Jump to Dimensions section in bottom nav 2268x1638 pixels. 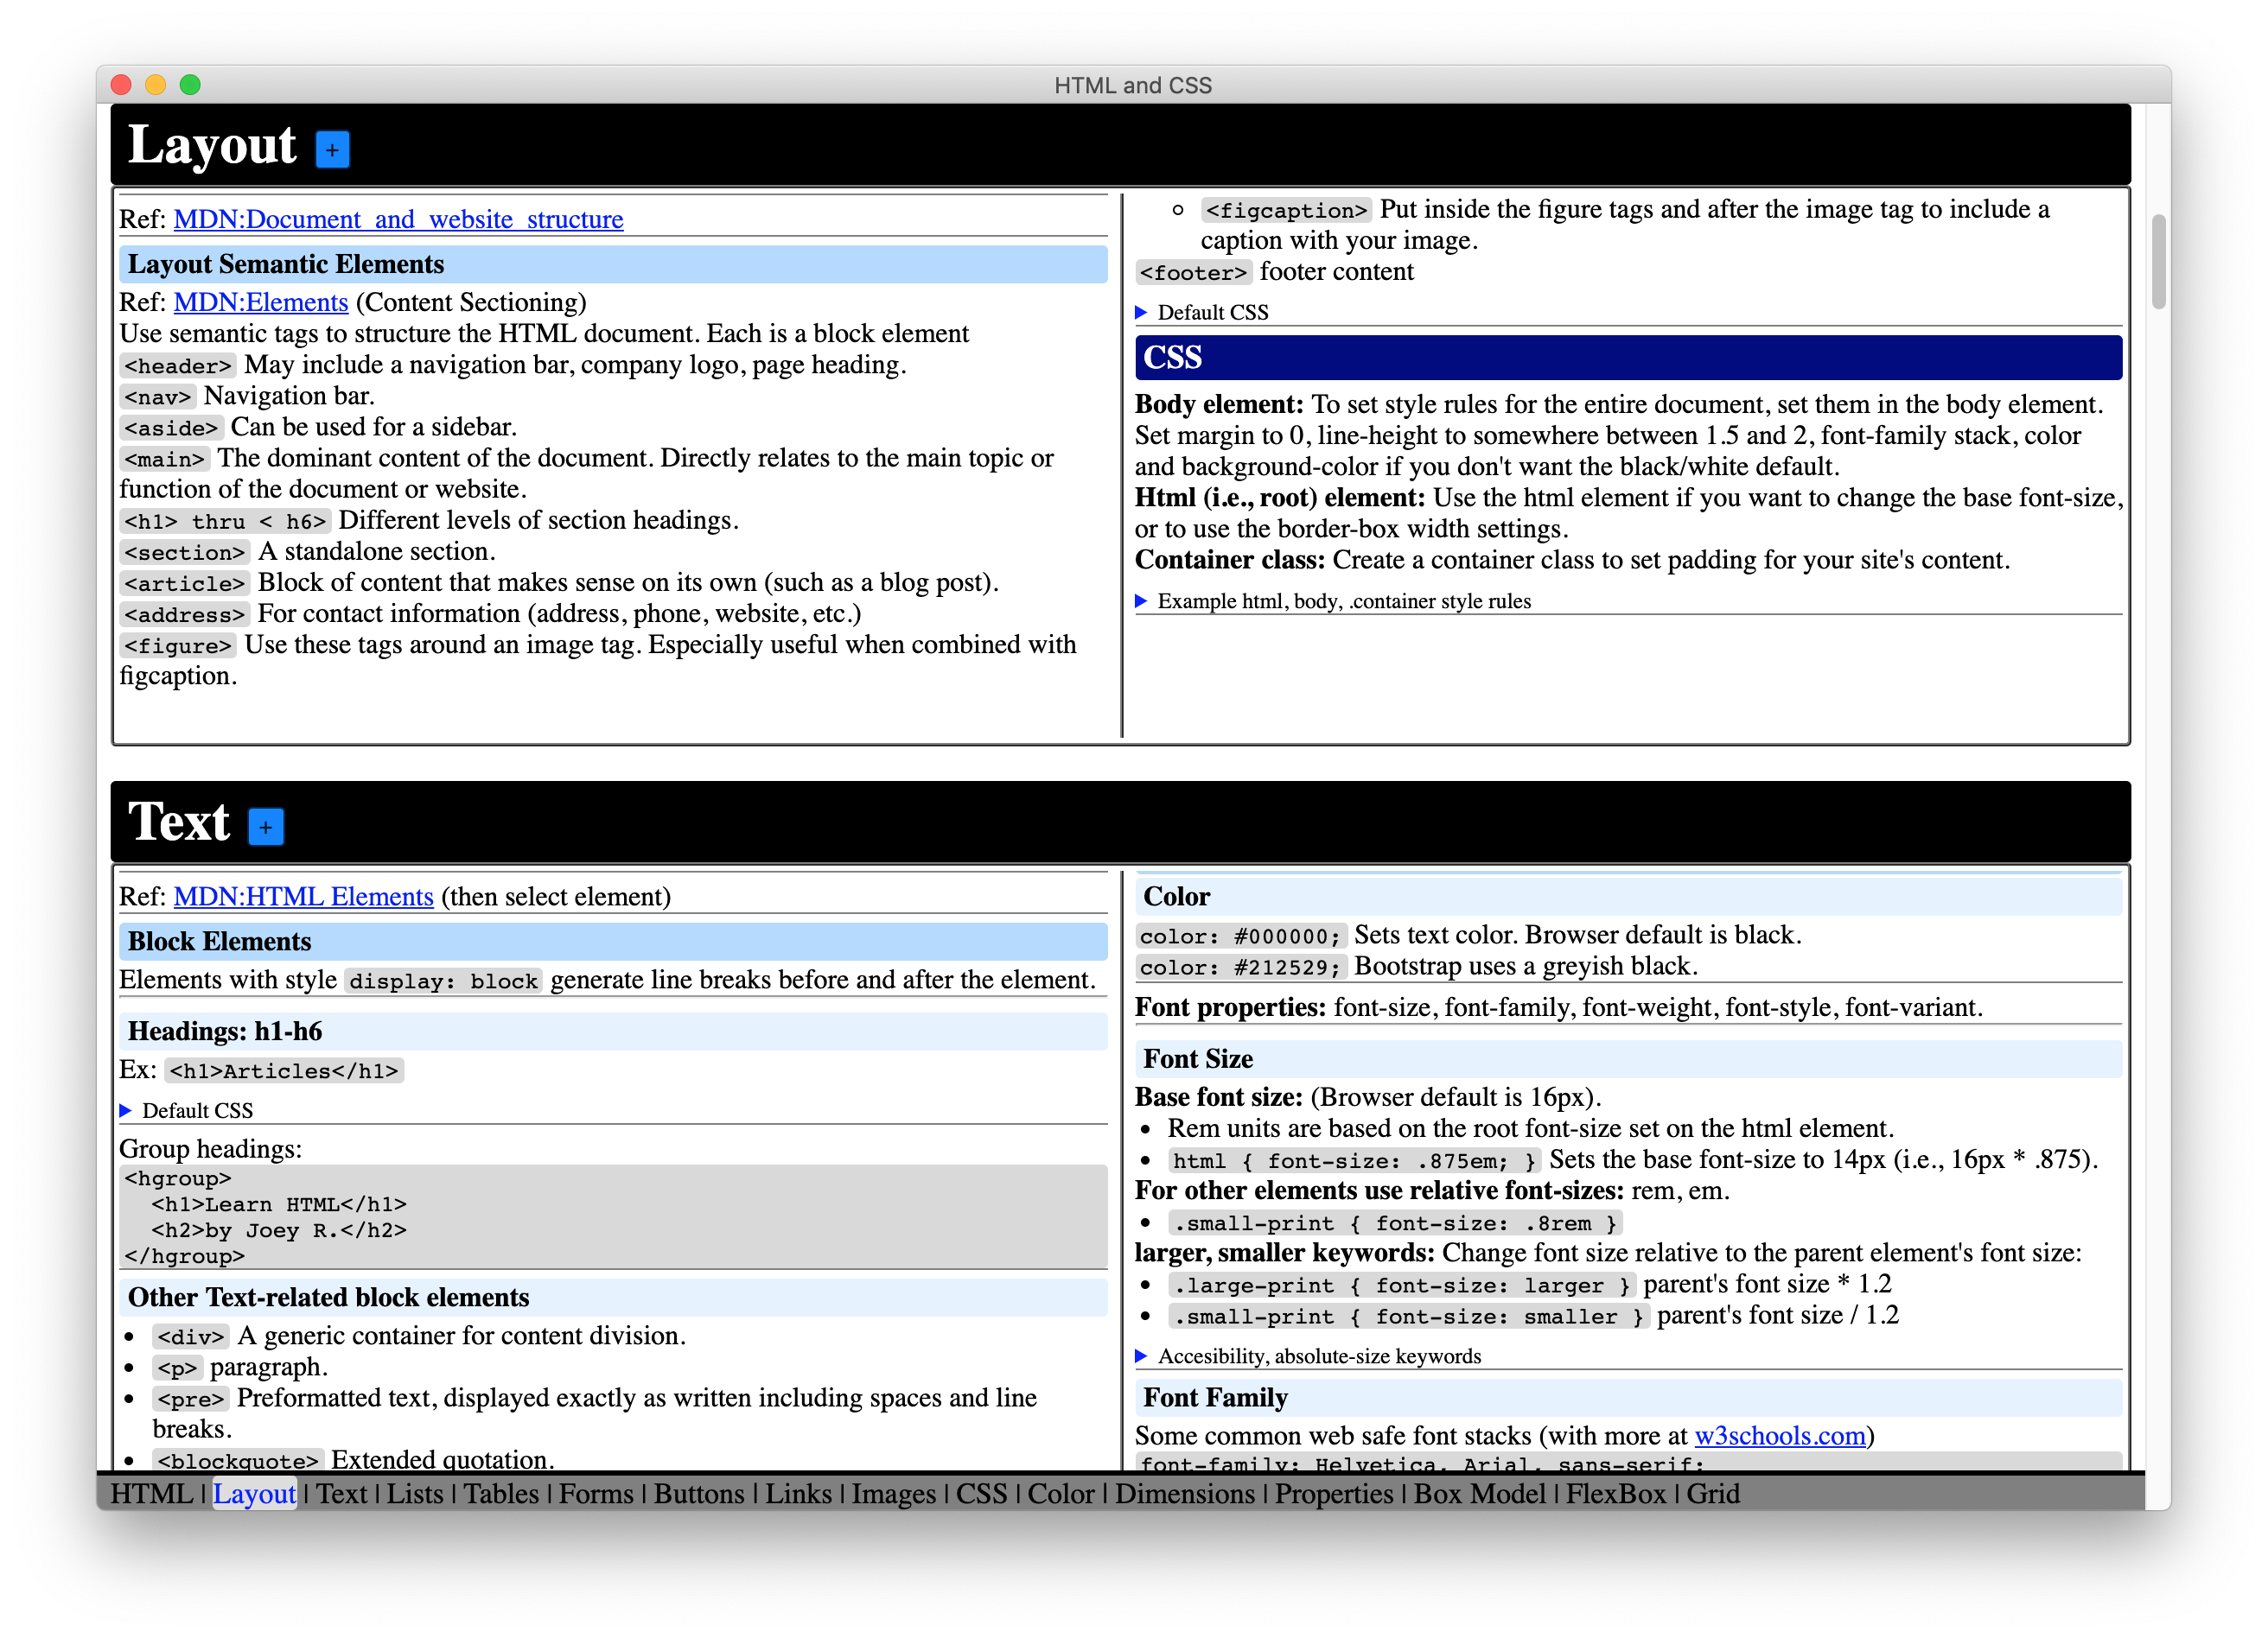click(x=1184, y=1494)
